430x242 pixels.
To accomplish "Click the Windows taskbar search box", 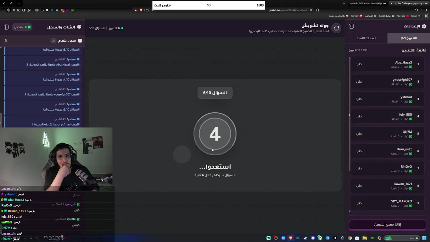I will (402, 238).
